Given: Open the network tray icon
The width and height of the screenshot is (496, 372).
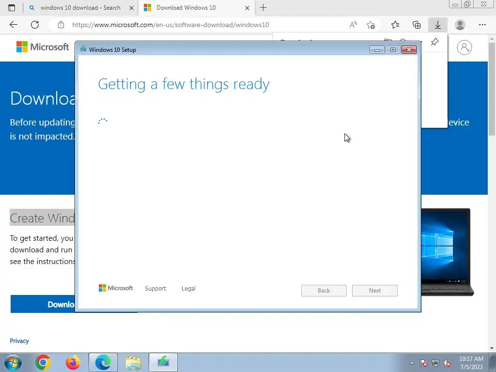Looking at the screenshot, I should (x=435, y=363).
